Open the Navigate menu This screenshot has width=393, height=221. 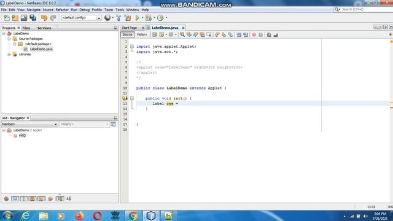click(34, 10)
